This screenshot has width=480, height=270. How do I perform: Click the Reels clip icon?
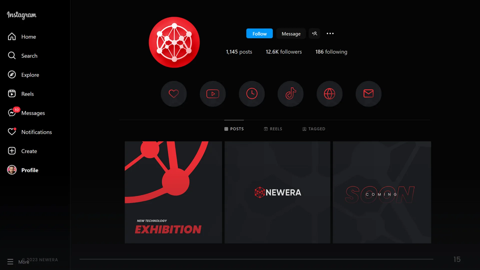coord(12,93)
